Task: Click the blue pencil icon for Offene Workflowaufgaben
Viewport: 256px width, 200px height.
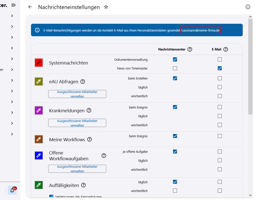Action: point(39,155)
